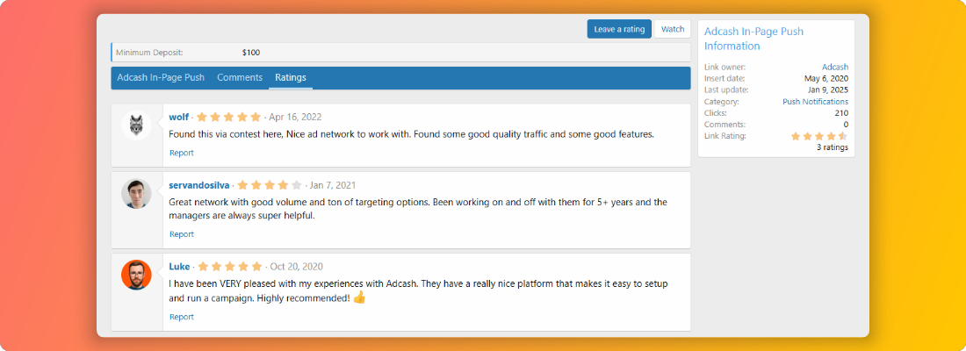Open the Push Notifications category link
The width and height of the screenshot is (966, 351).
815,101
